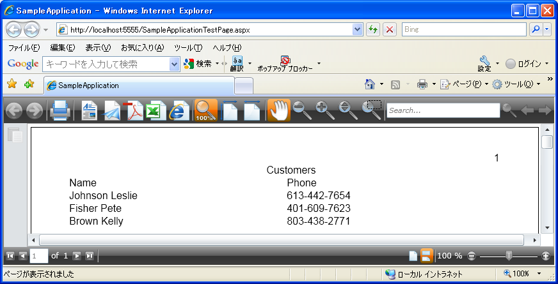
Task: Stop loading with red X button
Action: [x=390, y=30]
